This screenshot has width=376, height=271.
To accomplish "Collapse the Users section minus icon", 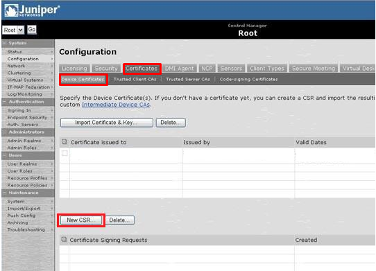I will pos(4,155).
